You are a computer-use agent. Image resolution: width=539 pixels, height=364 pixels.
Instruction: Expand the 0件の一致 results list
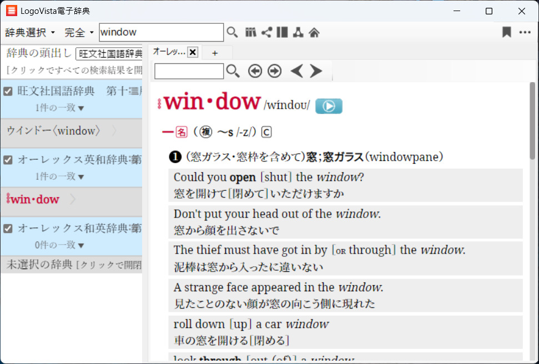coord(59,245)
